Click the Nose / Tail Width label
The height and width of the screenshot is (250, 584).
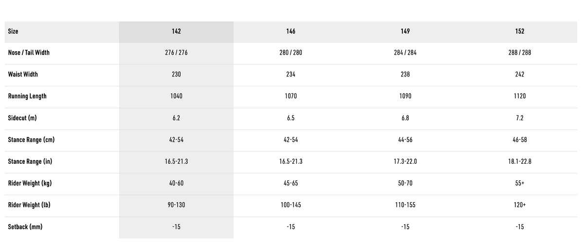29,53
